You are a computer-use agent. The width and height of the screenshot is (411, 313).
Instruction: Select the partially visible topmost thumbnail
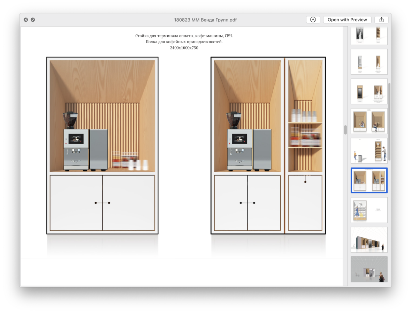tap(369, 35)
